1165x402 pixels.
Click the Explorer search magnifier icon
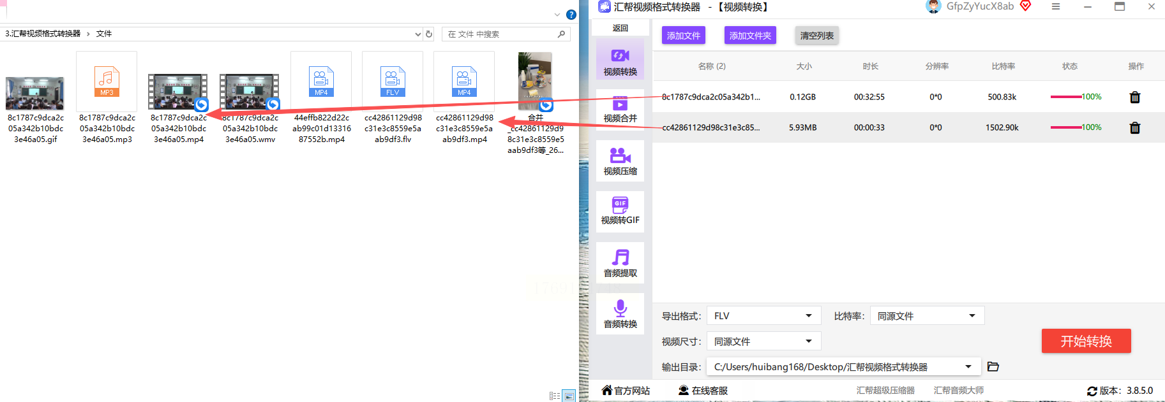pyautogui.click(x=561, y=34)
